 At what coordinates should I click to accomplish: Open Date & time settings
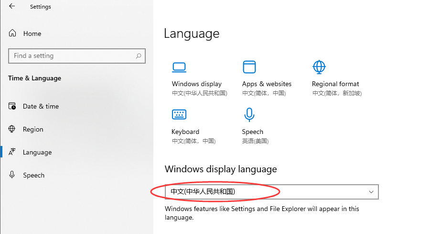[41, 106]
